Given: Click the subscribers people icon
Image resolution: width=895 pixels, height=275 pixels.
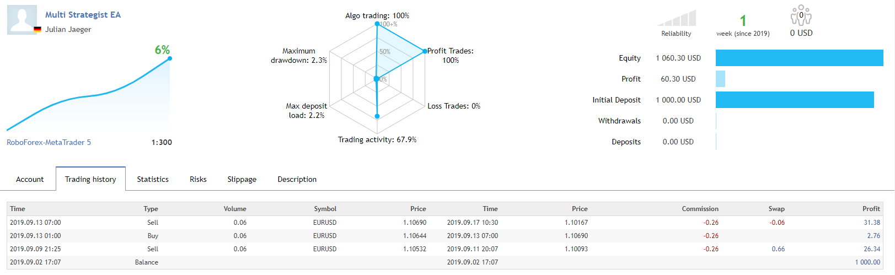Looking at the screenshot, I should 801,16.
